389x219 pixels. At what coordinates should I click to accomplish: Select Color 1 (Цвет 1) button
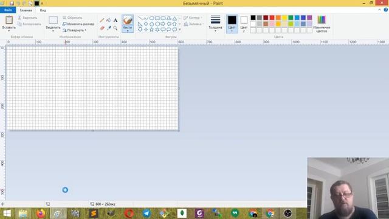click(232, 24)
